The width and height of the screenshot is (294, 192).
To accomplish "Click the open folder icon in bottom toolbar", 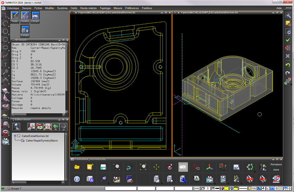I will pos(77,167).
